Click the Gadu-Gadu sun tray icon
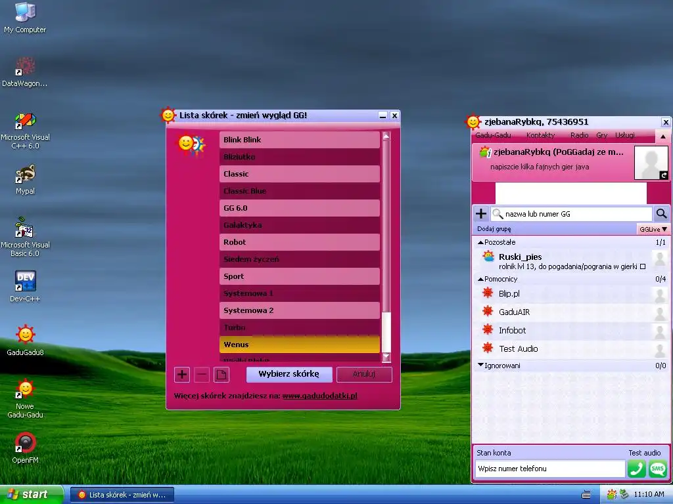The height and width of the screenshot is (504, 673). [612, 495]
